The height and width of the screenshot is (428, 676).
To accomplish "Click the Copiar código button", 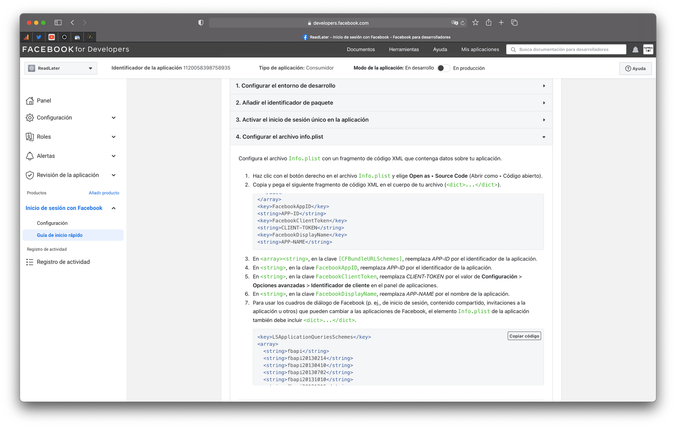I will pos(524,336).
